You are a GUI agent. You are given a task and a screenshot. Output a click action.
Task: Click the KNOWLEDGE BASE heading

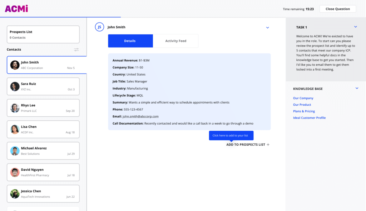point(308,89)
